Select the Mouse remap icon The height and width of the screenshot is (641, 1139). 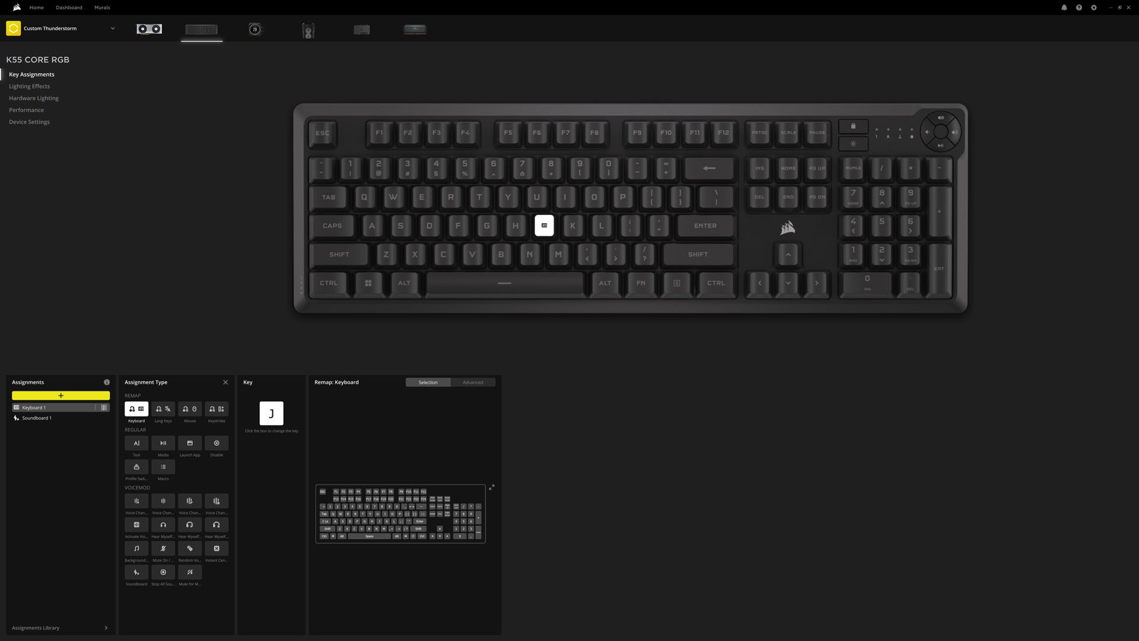pyautogui.click(x=190, y=409)
